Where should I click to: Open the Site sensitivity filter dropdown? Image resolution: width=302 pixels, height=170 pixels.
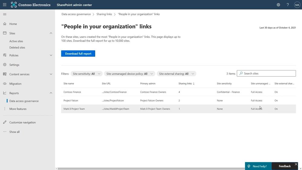click(x=86, y=74)
